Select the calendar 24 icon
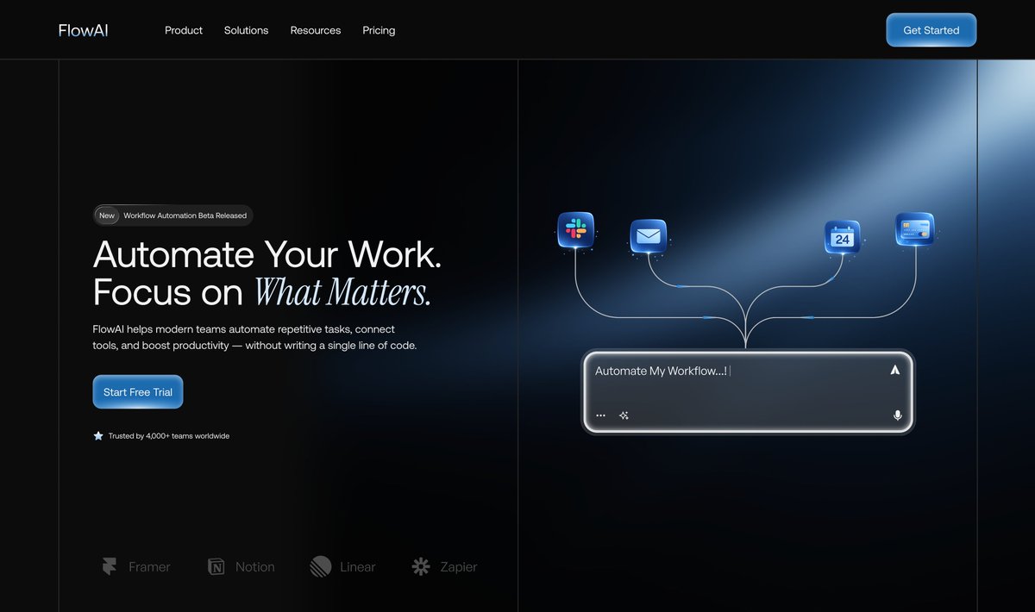The image size is (1035, 612). (x=843, y=237)
